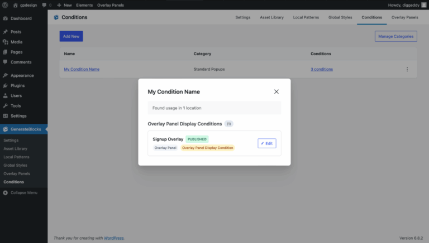429x243 pixels.
Task: Open Overlay Panels in the admin bar
Action: tap(111, 5)
